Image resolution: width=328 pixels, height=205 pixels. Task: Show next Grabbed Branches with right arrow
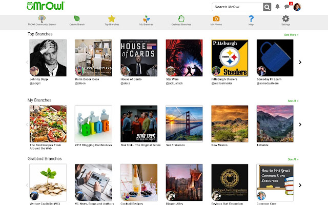tap(300, 185)
